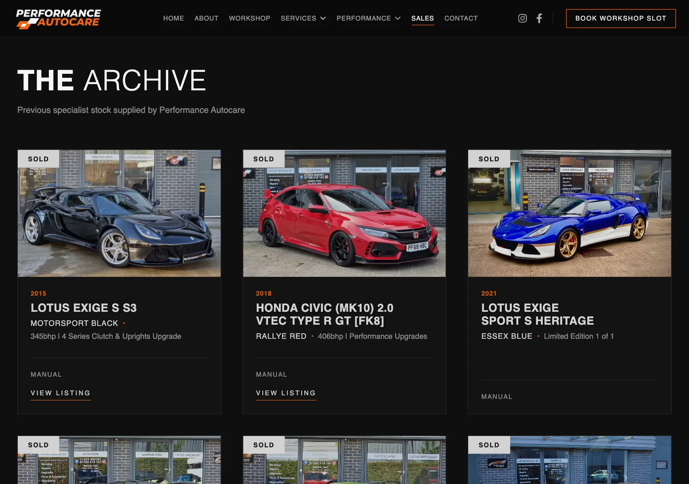Expand the Performance dropdown chevron
The image size is (689, 484).
[398, 18]
